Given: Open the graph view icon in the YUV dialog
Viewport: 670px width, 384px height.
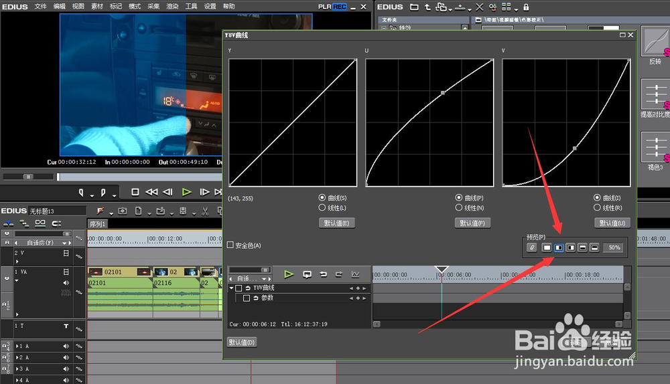Looking at the screenshot, I should coord(356,274).
